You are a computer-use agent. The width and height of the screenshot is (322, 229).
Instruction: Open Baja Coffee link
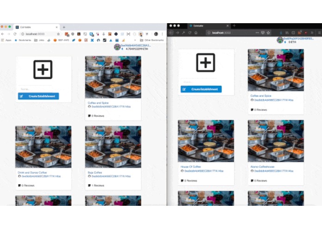click(95, 172)
